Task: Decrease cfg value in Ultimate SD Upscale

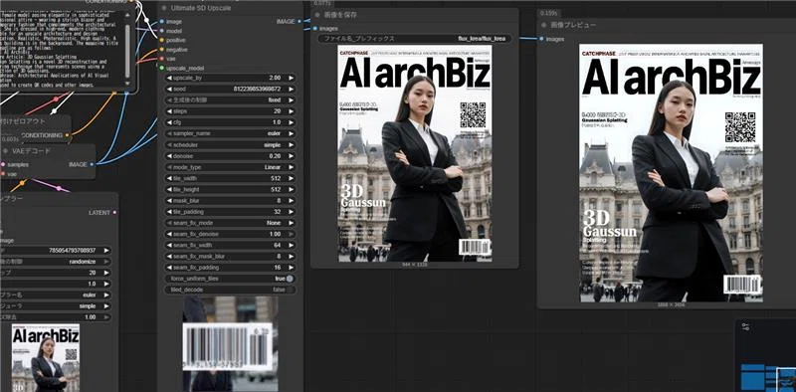Action: (169, 122)
